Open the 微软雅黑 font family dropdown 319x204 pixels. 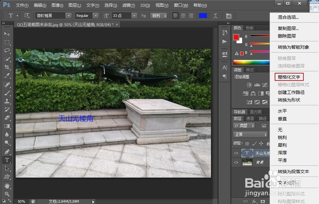[x=69, y=16]
